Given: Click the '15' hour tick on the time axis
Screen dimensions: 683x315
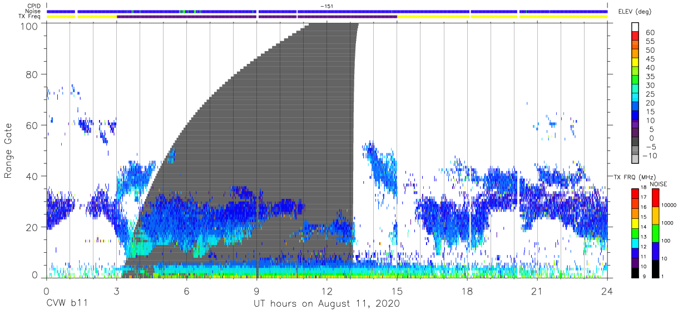Looking at the screenshot, I should tap(397, 291).
